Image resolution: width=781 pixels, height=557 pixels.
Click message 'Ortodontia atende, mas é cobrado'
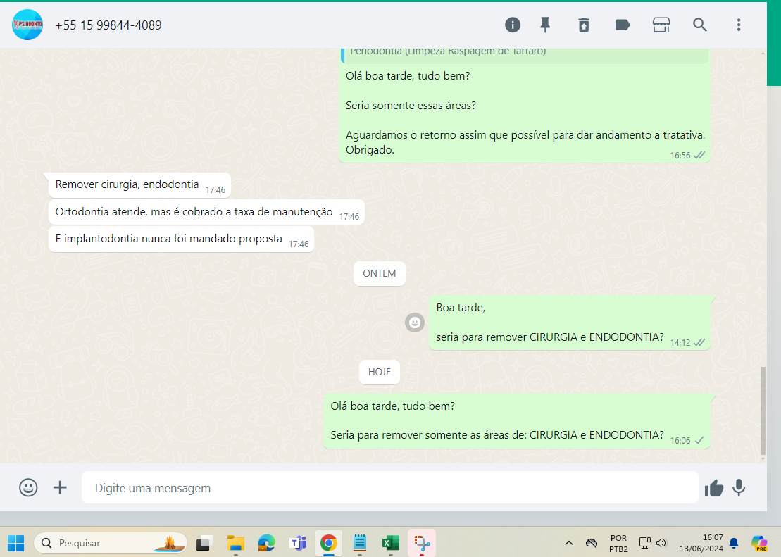tap(207, 212)
